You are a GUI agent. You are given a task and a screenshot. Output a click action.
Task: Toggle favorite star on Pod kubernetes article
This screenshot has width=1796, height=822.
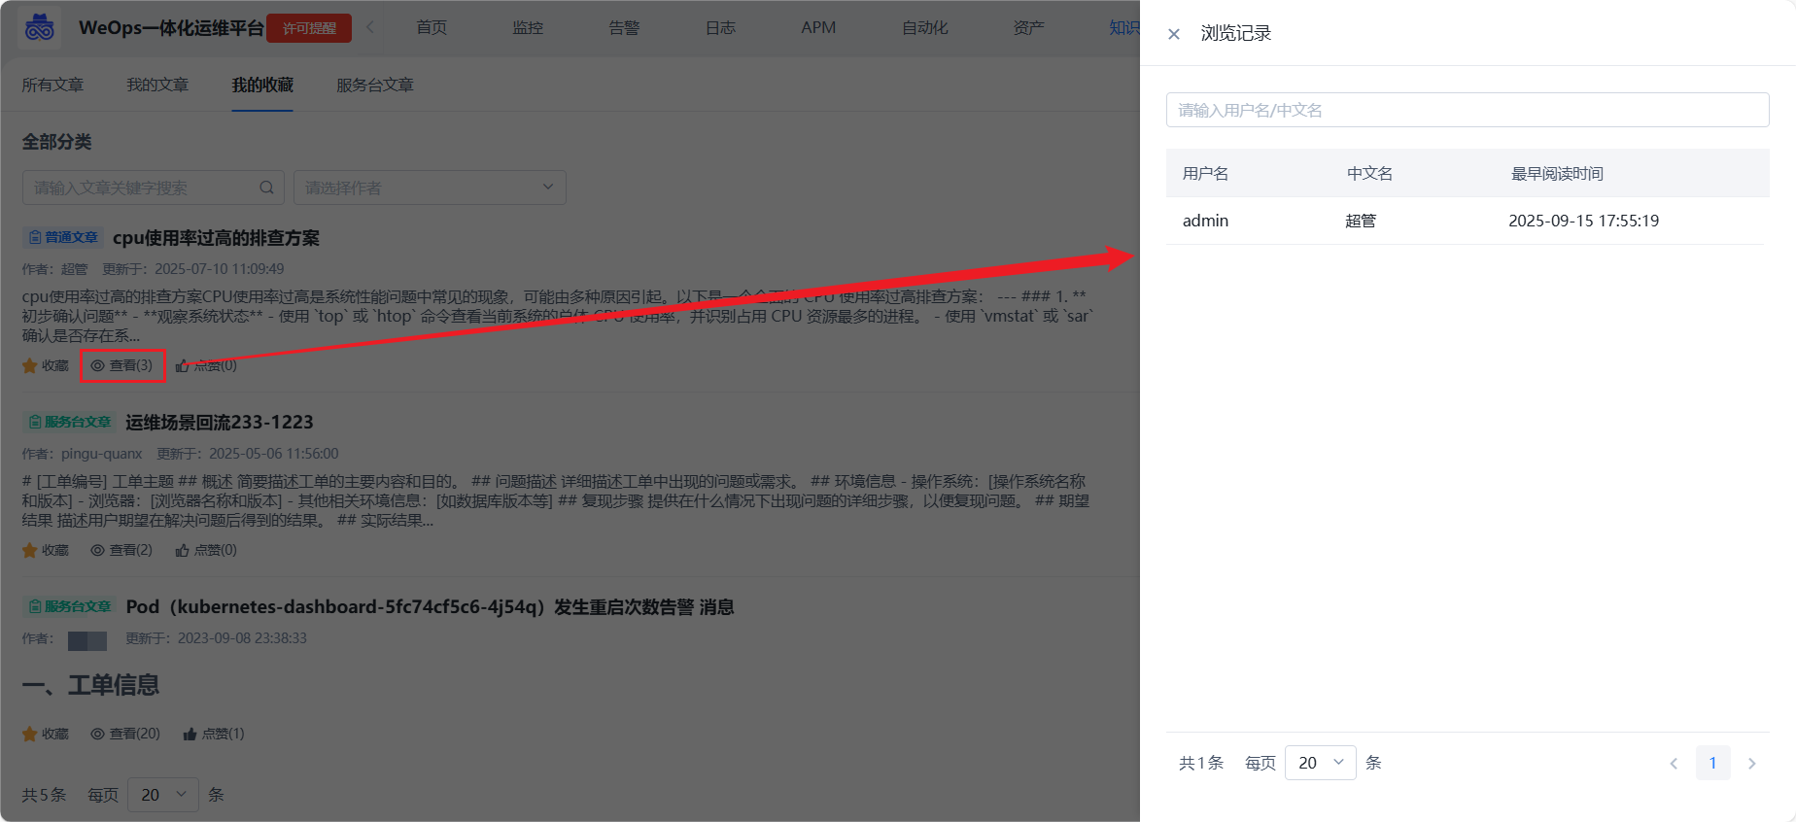click(x=30, y=735)
